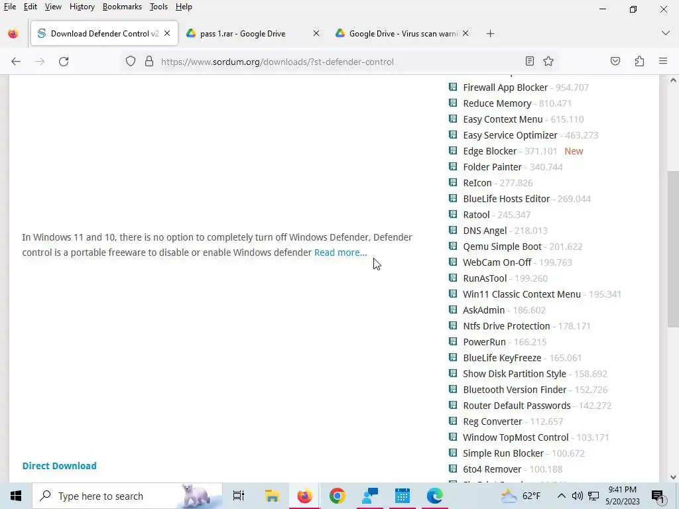Open Show Disk Partition Style link
Viewport: 679px width, 509px height.
coord(515,374)
